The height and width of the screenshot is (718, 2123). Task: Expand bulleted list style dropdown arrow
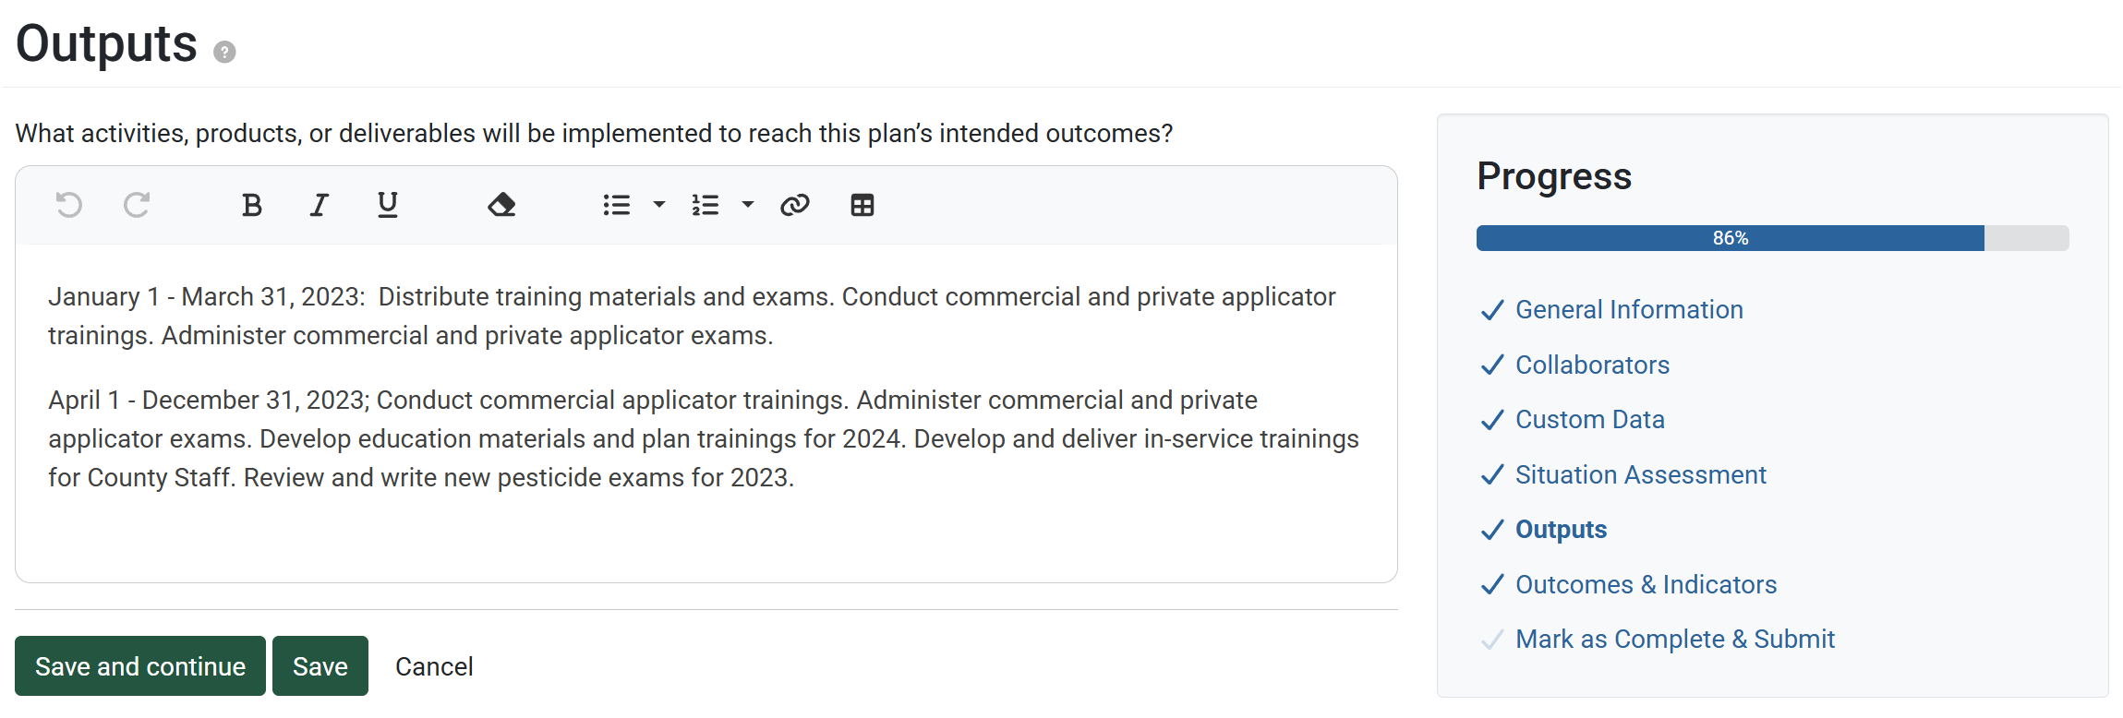point(659,205)
